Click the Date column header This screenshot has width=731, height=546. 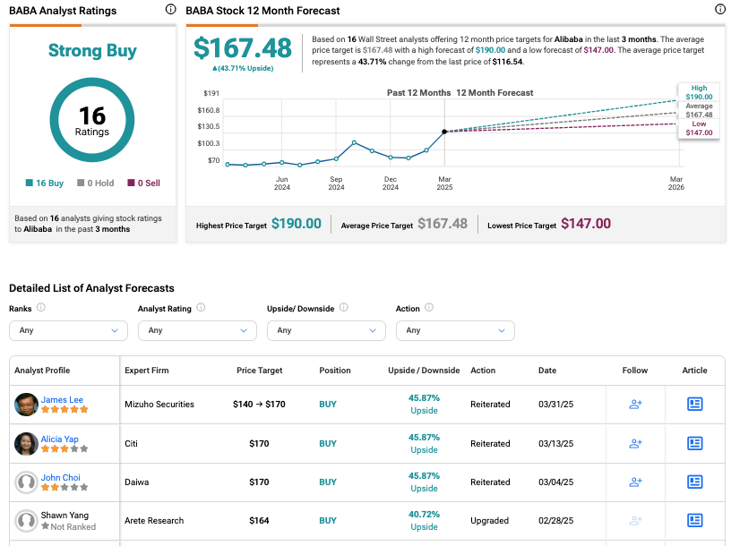tap(547, 371)
